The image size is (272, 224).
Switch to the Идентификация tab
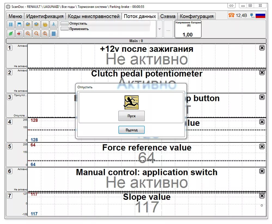click(45, 16)
